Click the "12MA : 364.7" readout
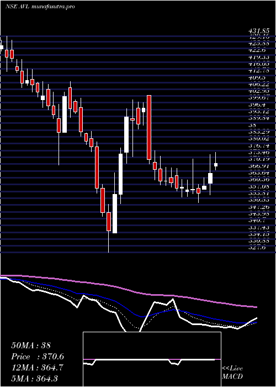Image resolution: width=276 pixels, height=387 pixels. click(36, 368)
